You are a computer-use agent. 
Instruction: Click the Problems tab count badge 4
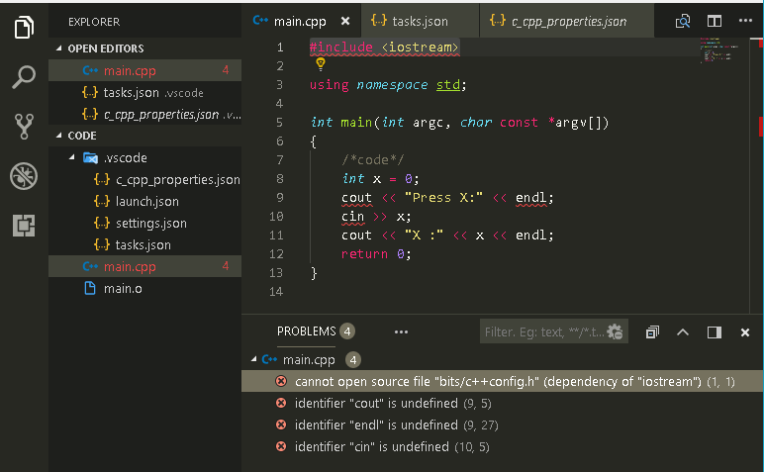(347, 331)
